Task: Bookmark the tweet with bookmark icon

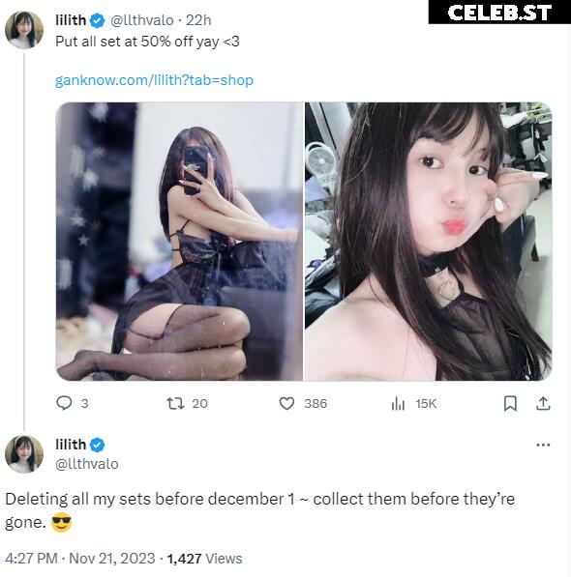Action: point(510,403)
